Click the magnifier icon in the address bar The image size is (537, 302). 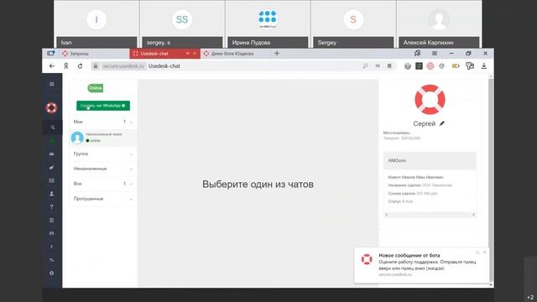point(366,65)
